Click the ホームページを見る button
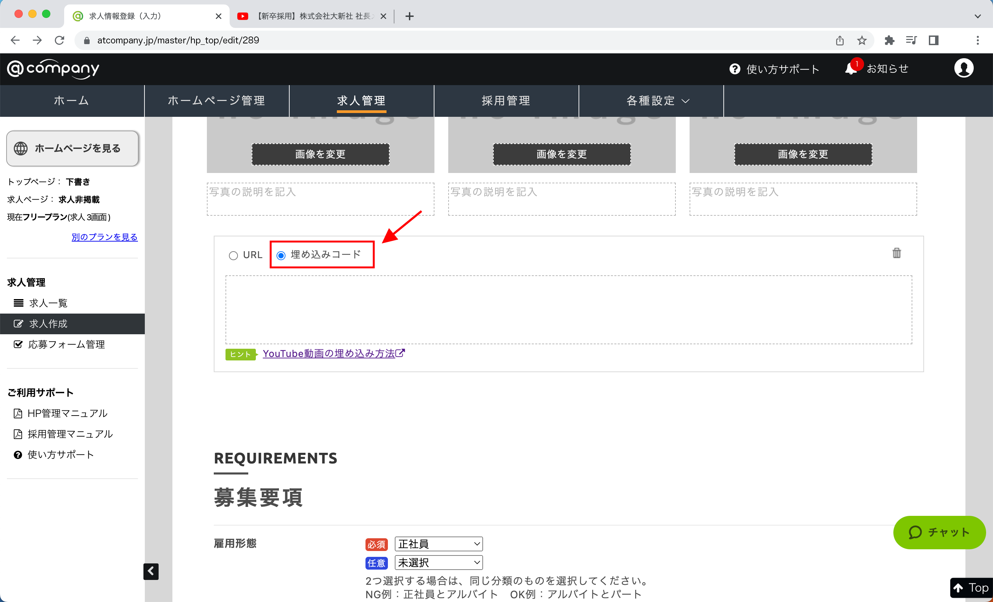The height and width of the screenshot is (602, 993). (72, 148)
